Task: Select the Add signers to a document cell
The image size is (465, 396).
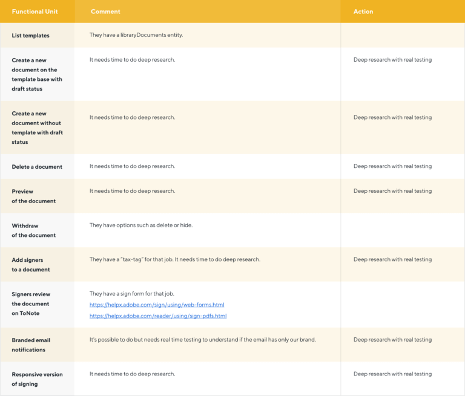Action: (x=30, y=265)
